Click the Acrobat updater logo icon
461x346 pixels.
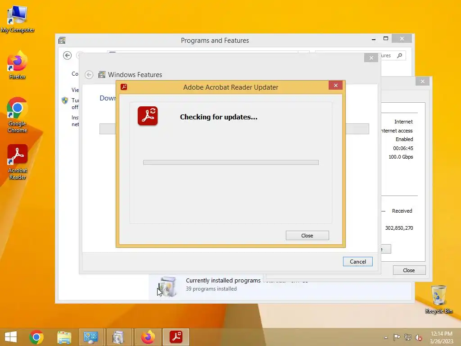(148, 116)
